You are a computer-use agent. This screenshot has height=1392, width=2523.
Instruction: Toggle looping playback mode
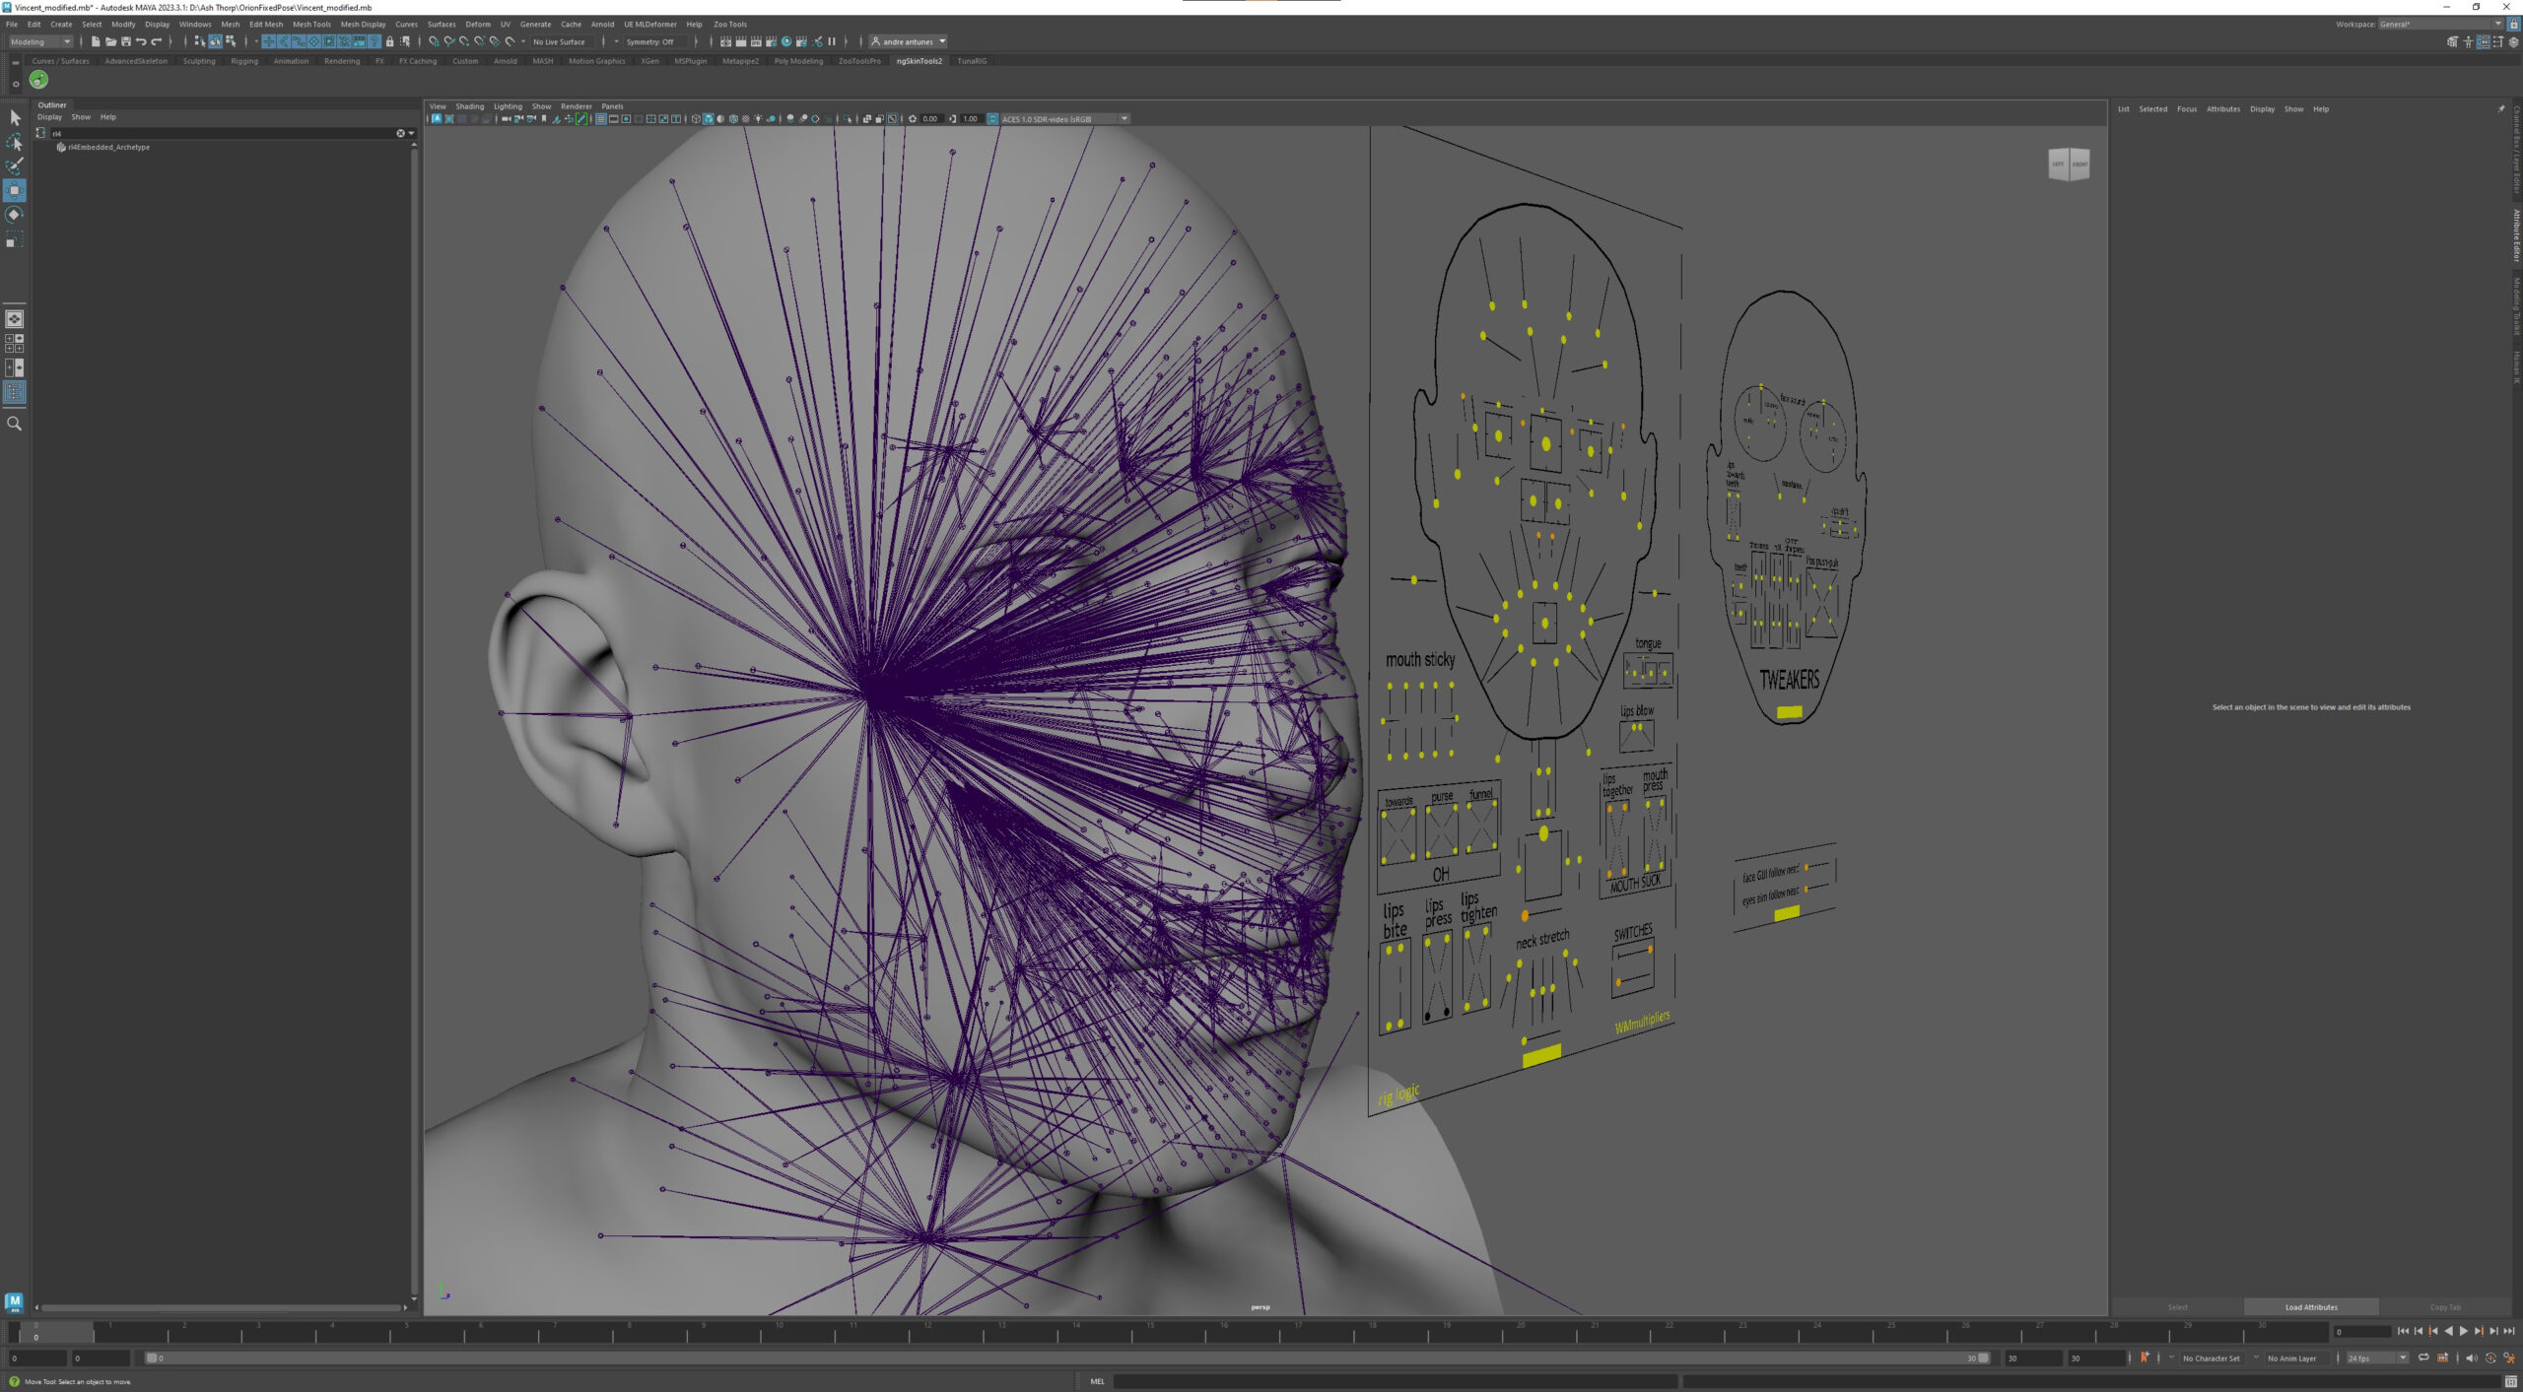(x=2423, y=1358)
